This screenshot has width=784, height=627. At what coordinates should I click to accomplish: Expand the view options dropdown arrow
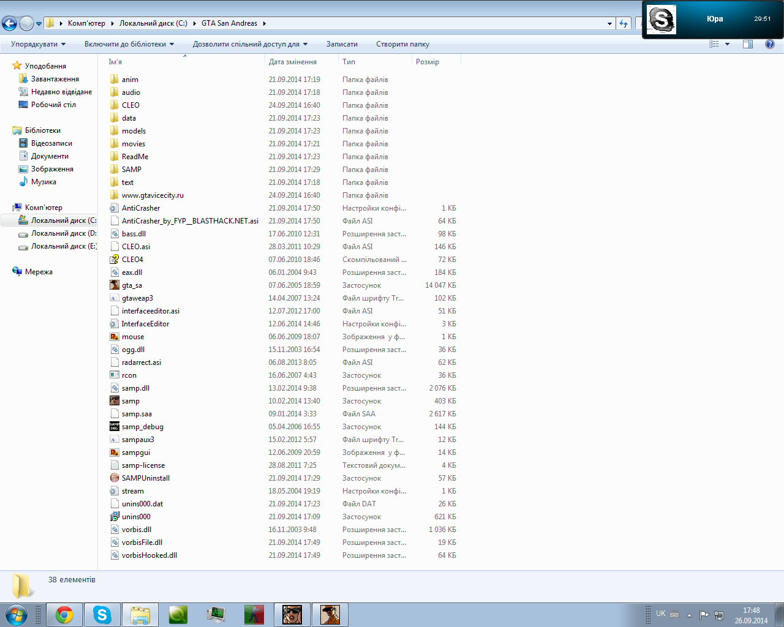point(728,44)
